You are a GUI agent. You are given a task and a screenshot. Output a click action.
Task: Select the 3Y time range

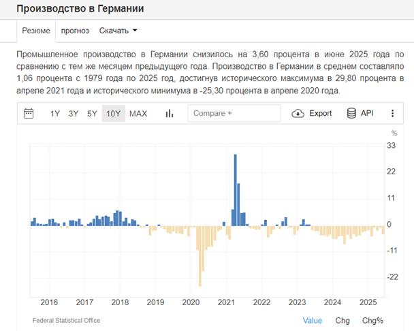[74, 113]
